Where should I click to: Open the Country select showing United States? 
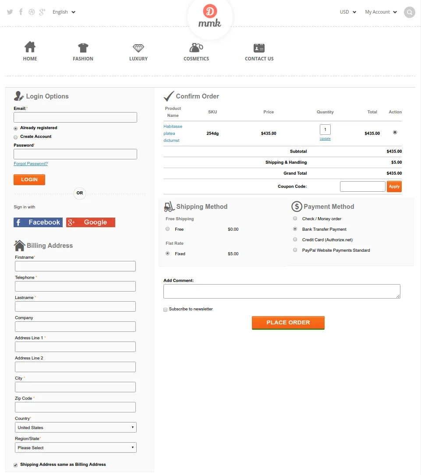point(76,427)
